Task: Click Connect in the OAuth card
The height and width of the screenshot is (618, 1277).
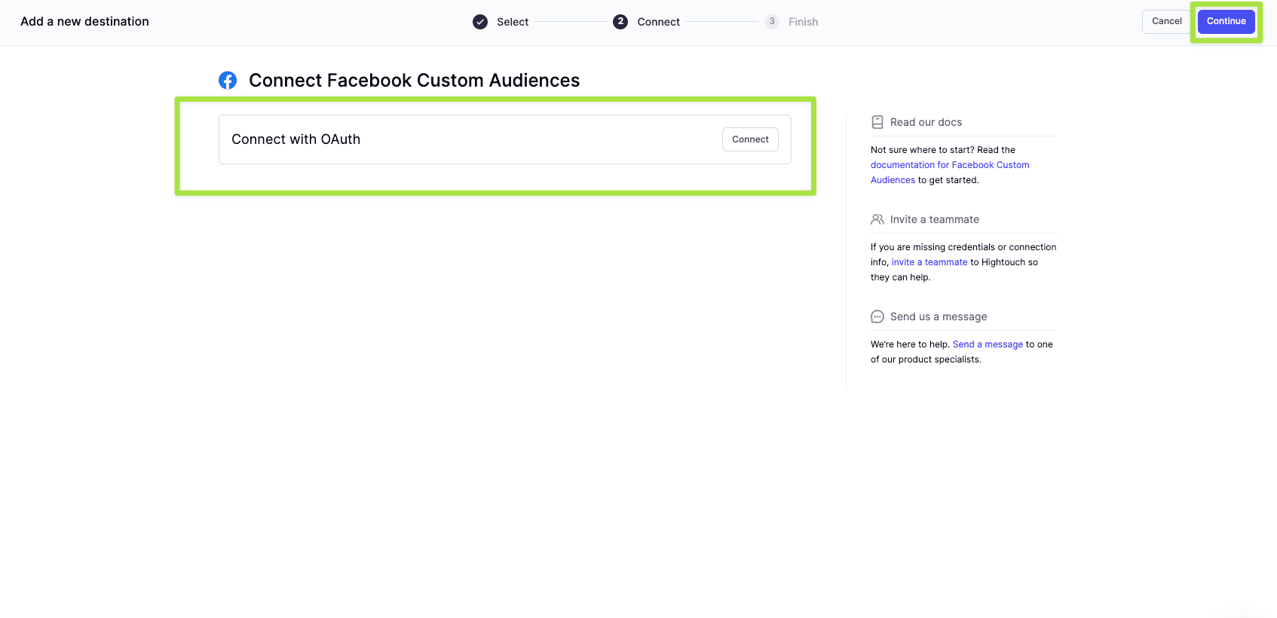Action: point(750,139)
